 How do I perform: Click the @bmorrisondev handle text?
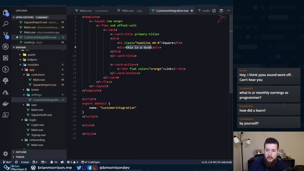(x=114, y=168)
